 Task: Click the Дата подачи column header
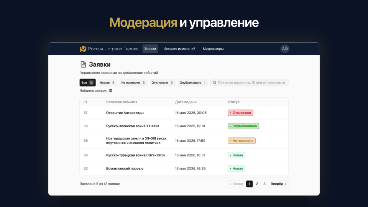[x=186, y=102]
